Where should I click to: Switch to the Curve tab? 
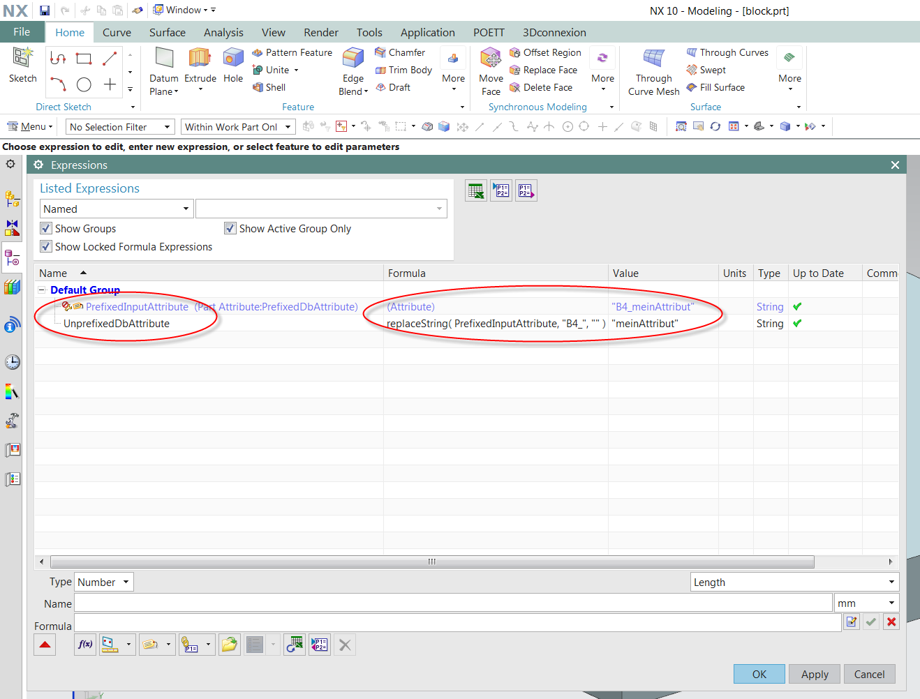coord(117,32)
